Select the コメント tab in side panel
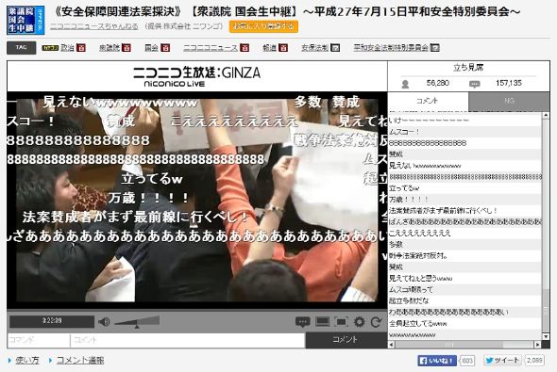Viewport: 557px width, 372px height. [428, 101]
